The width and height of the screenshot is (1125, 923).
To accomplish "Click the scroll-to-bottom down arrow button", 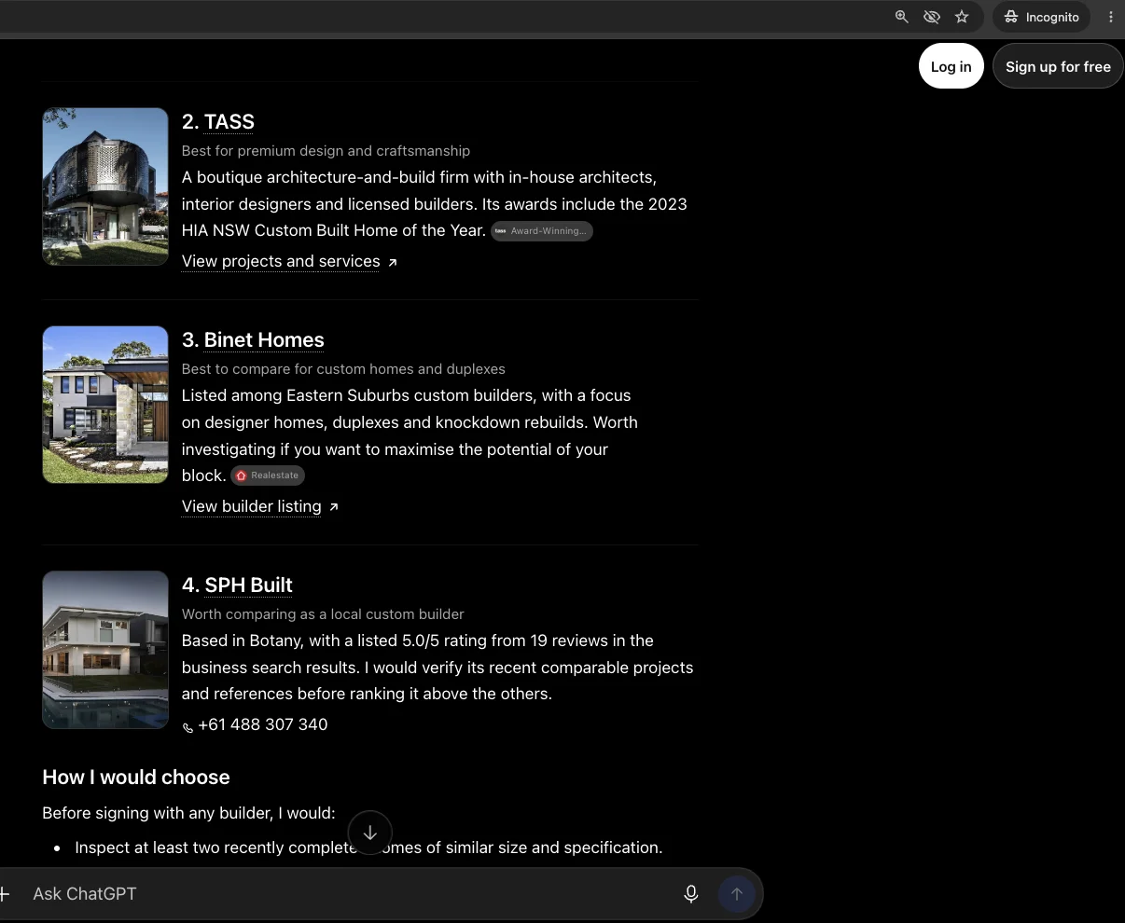I will (369, 833).
